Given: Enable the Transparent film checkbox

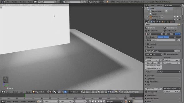Looking at the screenshot, I should 146,92.
